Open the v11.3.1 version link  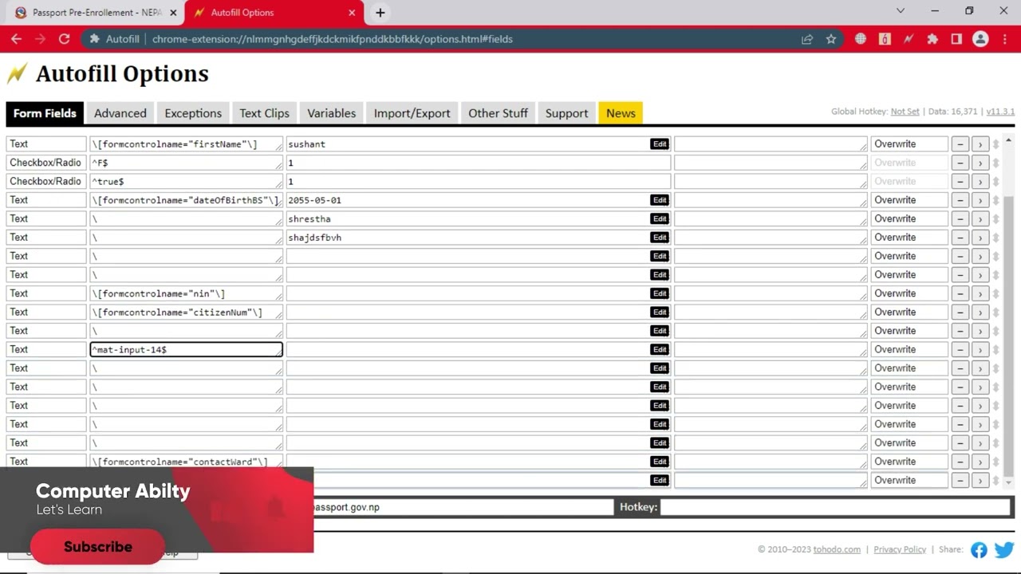(x=1000, y=112)
